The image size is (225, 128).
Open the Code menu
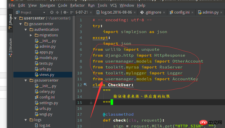(x=62, y=5)
